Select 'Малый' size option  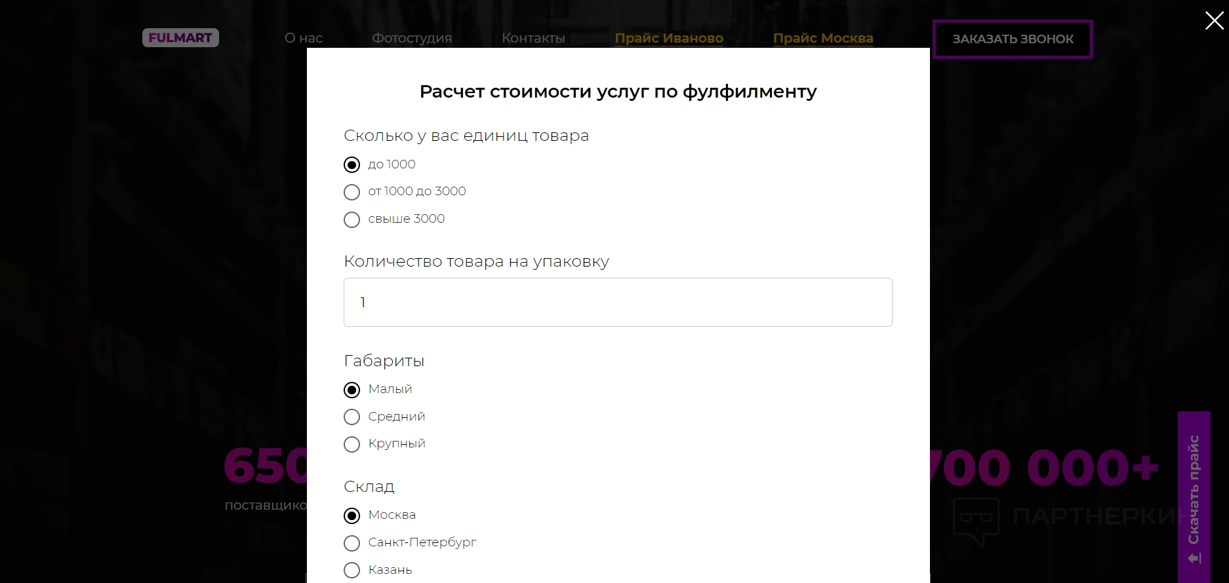coord(352,390)
